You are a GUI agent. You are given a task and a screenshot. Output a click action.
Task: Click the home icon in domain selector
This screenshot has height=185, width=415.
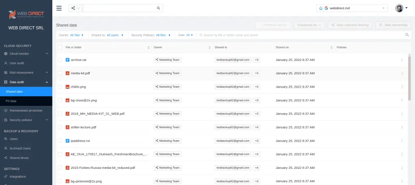tap(321, 8)
